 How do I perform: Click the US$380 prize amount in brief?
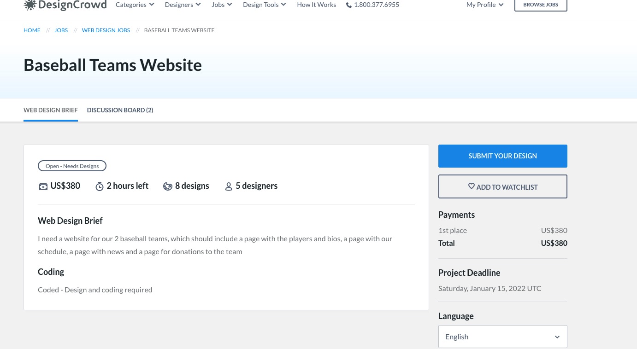tap(65, 186)
